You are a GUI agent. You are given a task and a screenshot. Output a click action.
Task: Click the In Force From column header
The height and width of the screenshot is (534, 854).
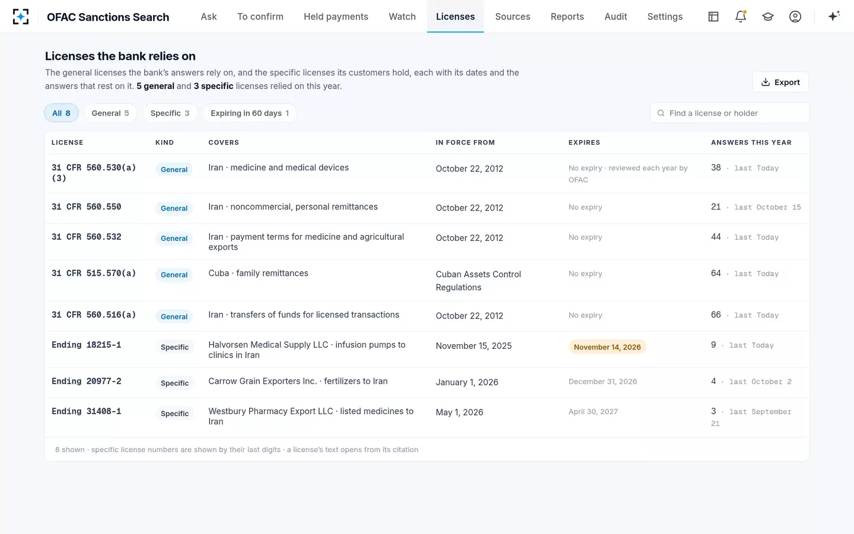[x=465, y=143]
